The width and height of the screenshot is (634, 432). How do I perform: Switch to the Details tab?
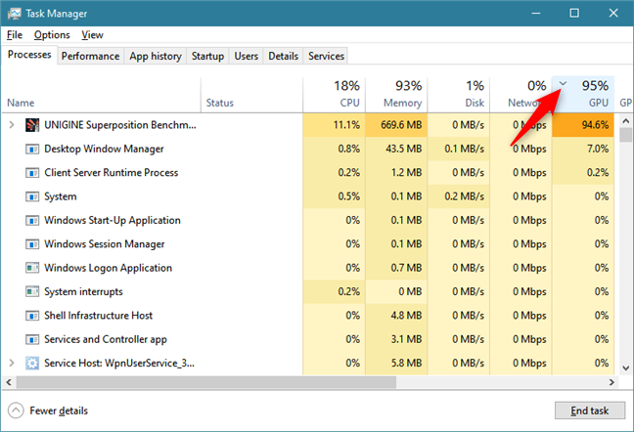point(284,56)
